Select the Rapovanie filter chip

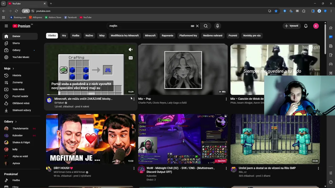click(167, 36)
